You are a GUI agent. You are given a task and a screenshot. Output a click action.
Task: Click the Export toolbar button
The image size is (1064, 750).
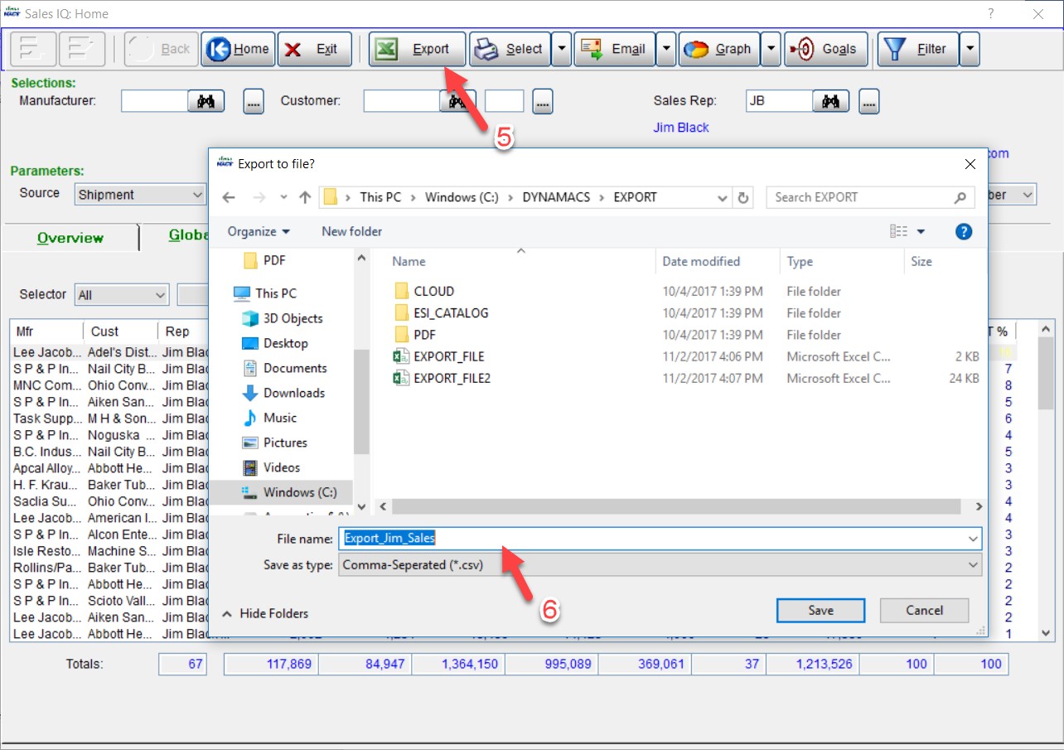[417, 49]
